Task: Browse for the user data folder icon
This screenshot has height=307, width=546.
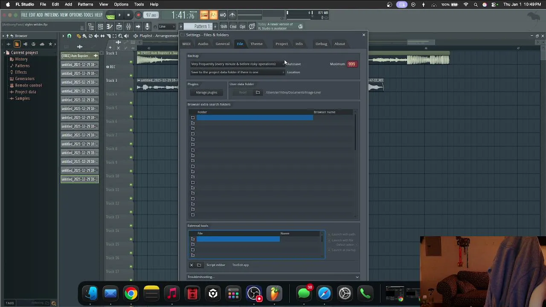Action: (x=258, y=93)
